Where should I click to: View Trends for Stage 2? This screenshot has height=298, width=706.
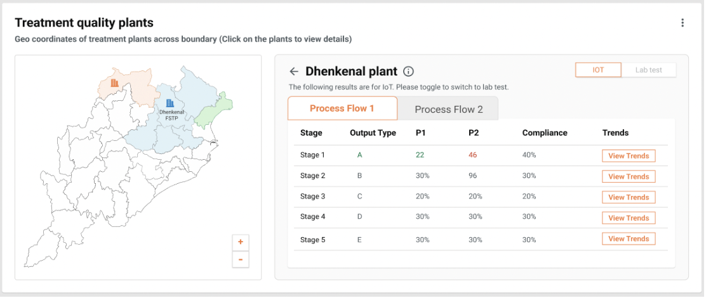coord(628,177)
